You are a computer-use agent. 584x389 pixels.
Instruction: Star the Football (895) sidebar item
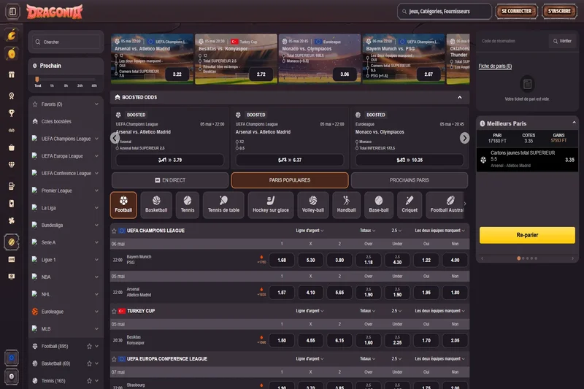89,346
